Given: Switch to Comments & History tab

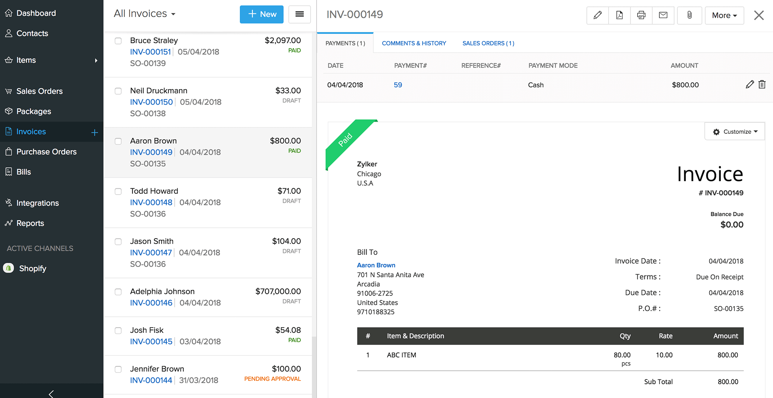Looking at the screenshot, I should tap(414, 43).
